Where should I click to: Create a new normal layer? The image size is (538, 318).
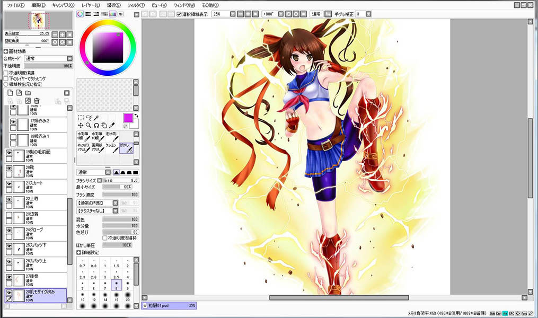click(10, 93)
